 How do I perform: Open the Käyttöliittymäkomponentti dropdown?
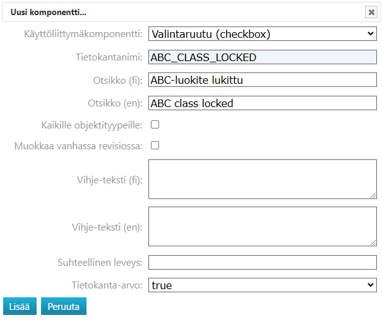(262, 34)
